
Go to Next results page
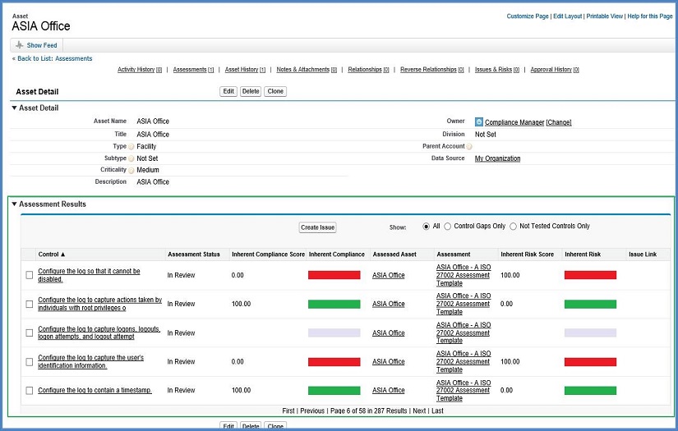419,411
